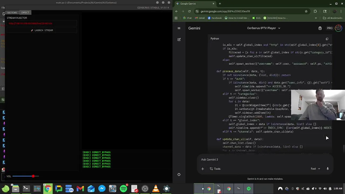This screenshot has height=194, width=345.
Task: Show more bookmarks with the double chevron
Action: [316, 18]
